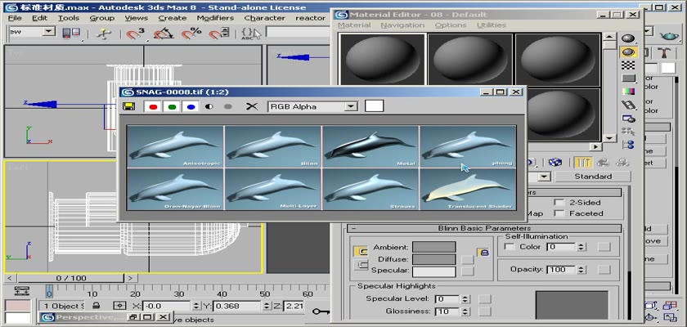Click the Diffuse map button
The image size is (687, 327).
[468, 260]
